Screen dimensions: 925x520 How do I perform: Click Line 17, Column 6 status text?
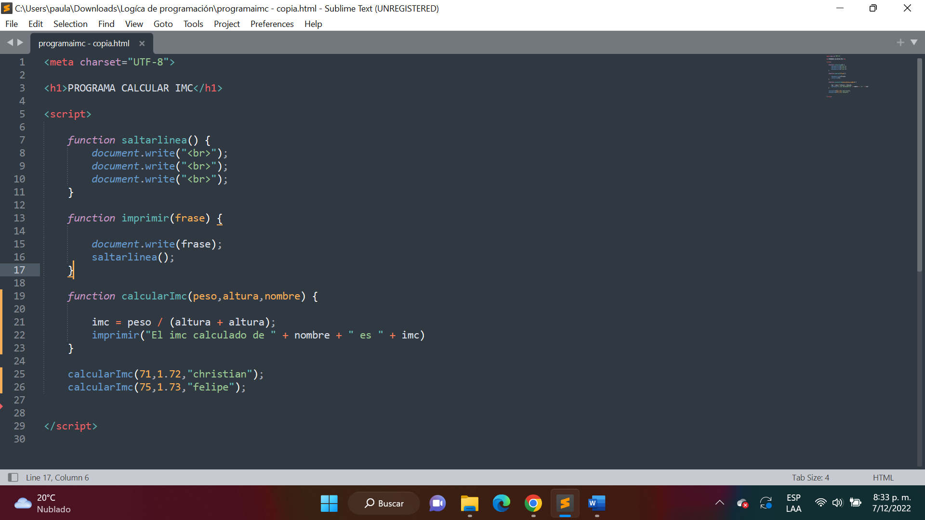(57, 478)
